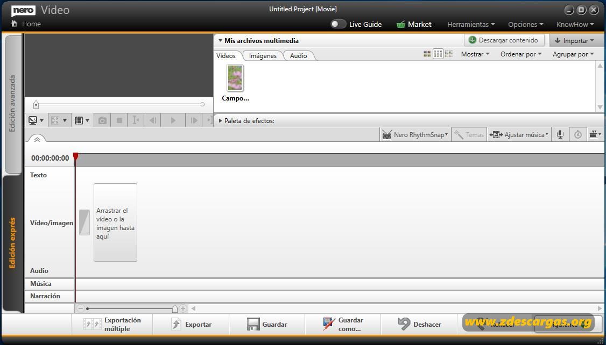Open Ajustar música options
The image size is (606, 345).
click(x=519, y=135)
